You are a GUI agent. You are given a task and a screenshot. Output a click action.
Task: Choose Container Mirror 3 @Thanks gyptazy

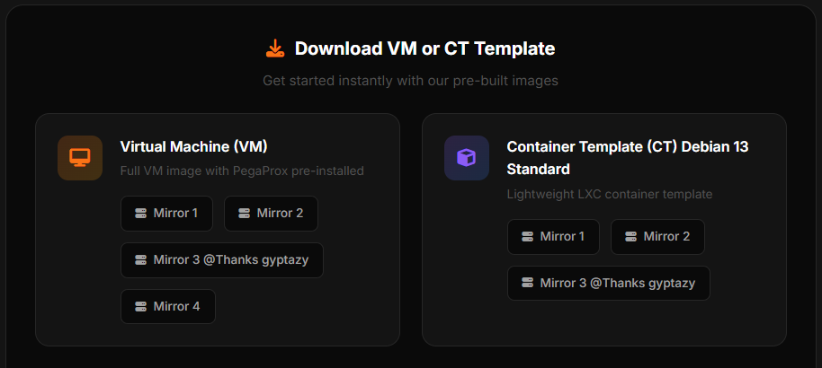(609, 284)
